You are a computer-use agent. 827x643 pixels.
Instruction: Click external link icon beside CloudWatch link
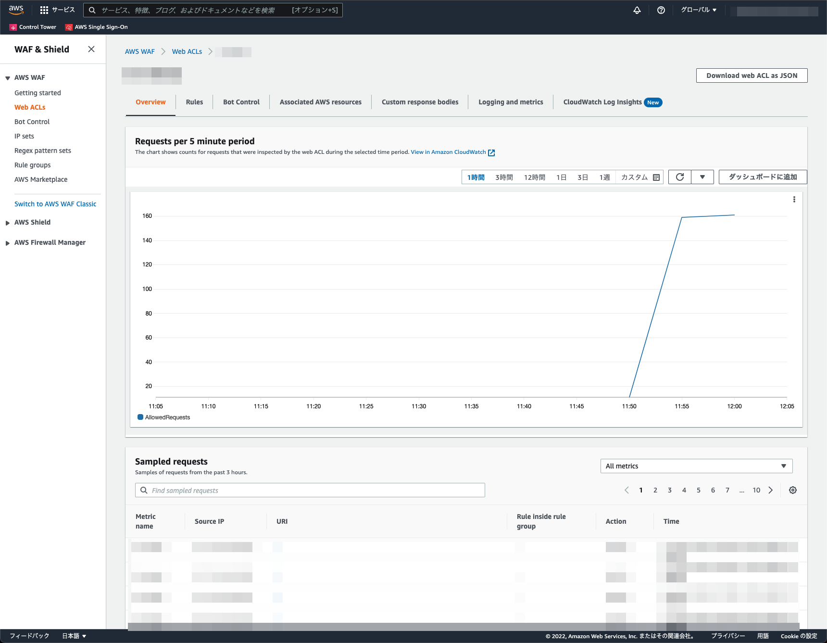(491, 152)
